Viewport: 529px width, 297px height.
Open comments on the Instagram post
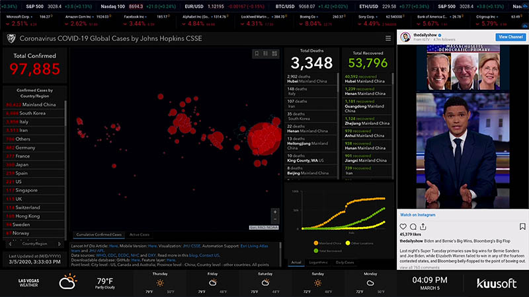413,226
